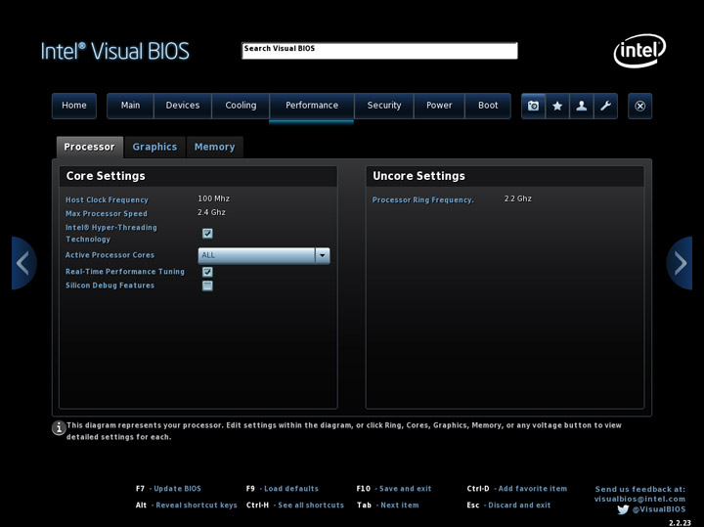The height and width of the screenshot is (527, 704).
Task: Open Active Processor Cores dropdown arrow
Action: coord(323,255)
